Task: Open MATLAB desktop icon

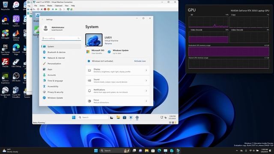Action: (x=16, y=35)
